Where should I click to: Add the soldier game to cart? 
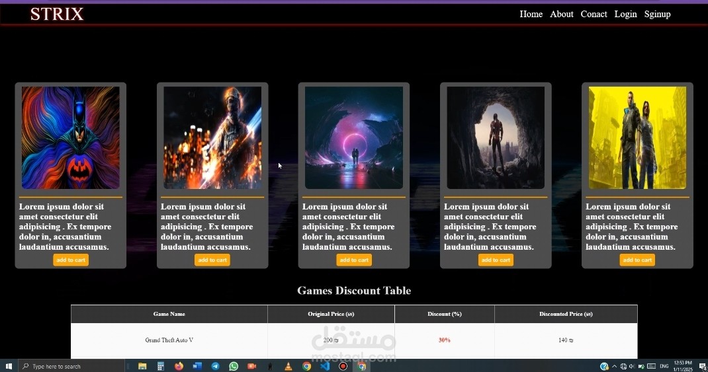[212, 260]
